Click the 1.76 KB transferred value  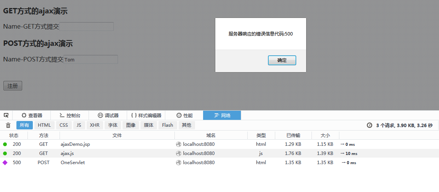tap(293, 153)
